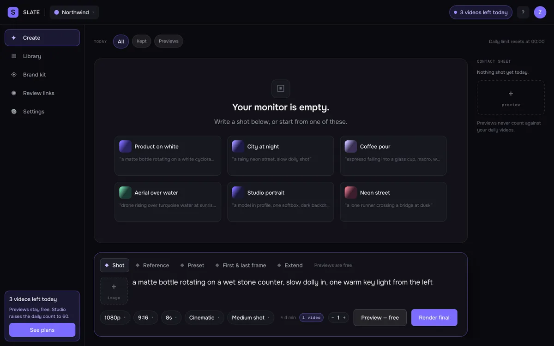Choose the Neon street starter card
The height and width of the screenshot is (346, 554).
pos(393,202)
